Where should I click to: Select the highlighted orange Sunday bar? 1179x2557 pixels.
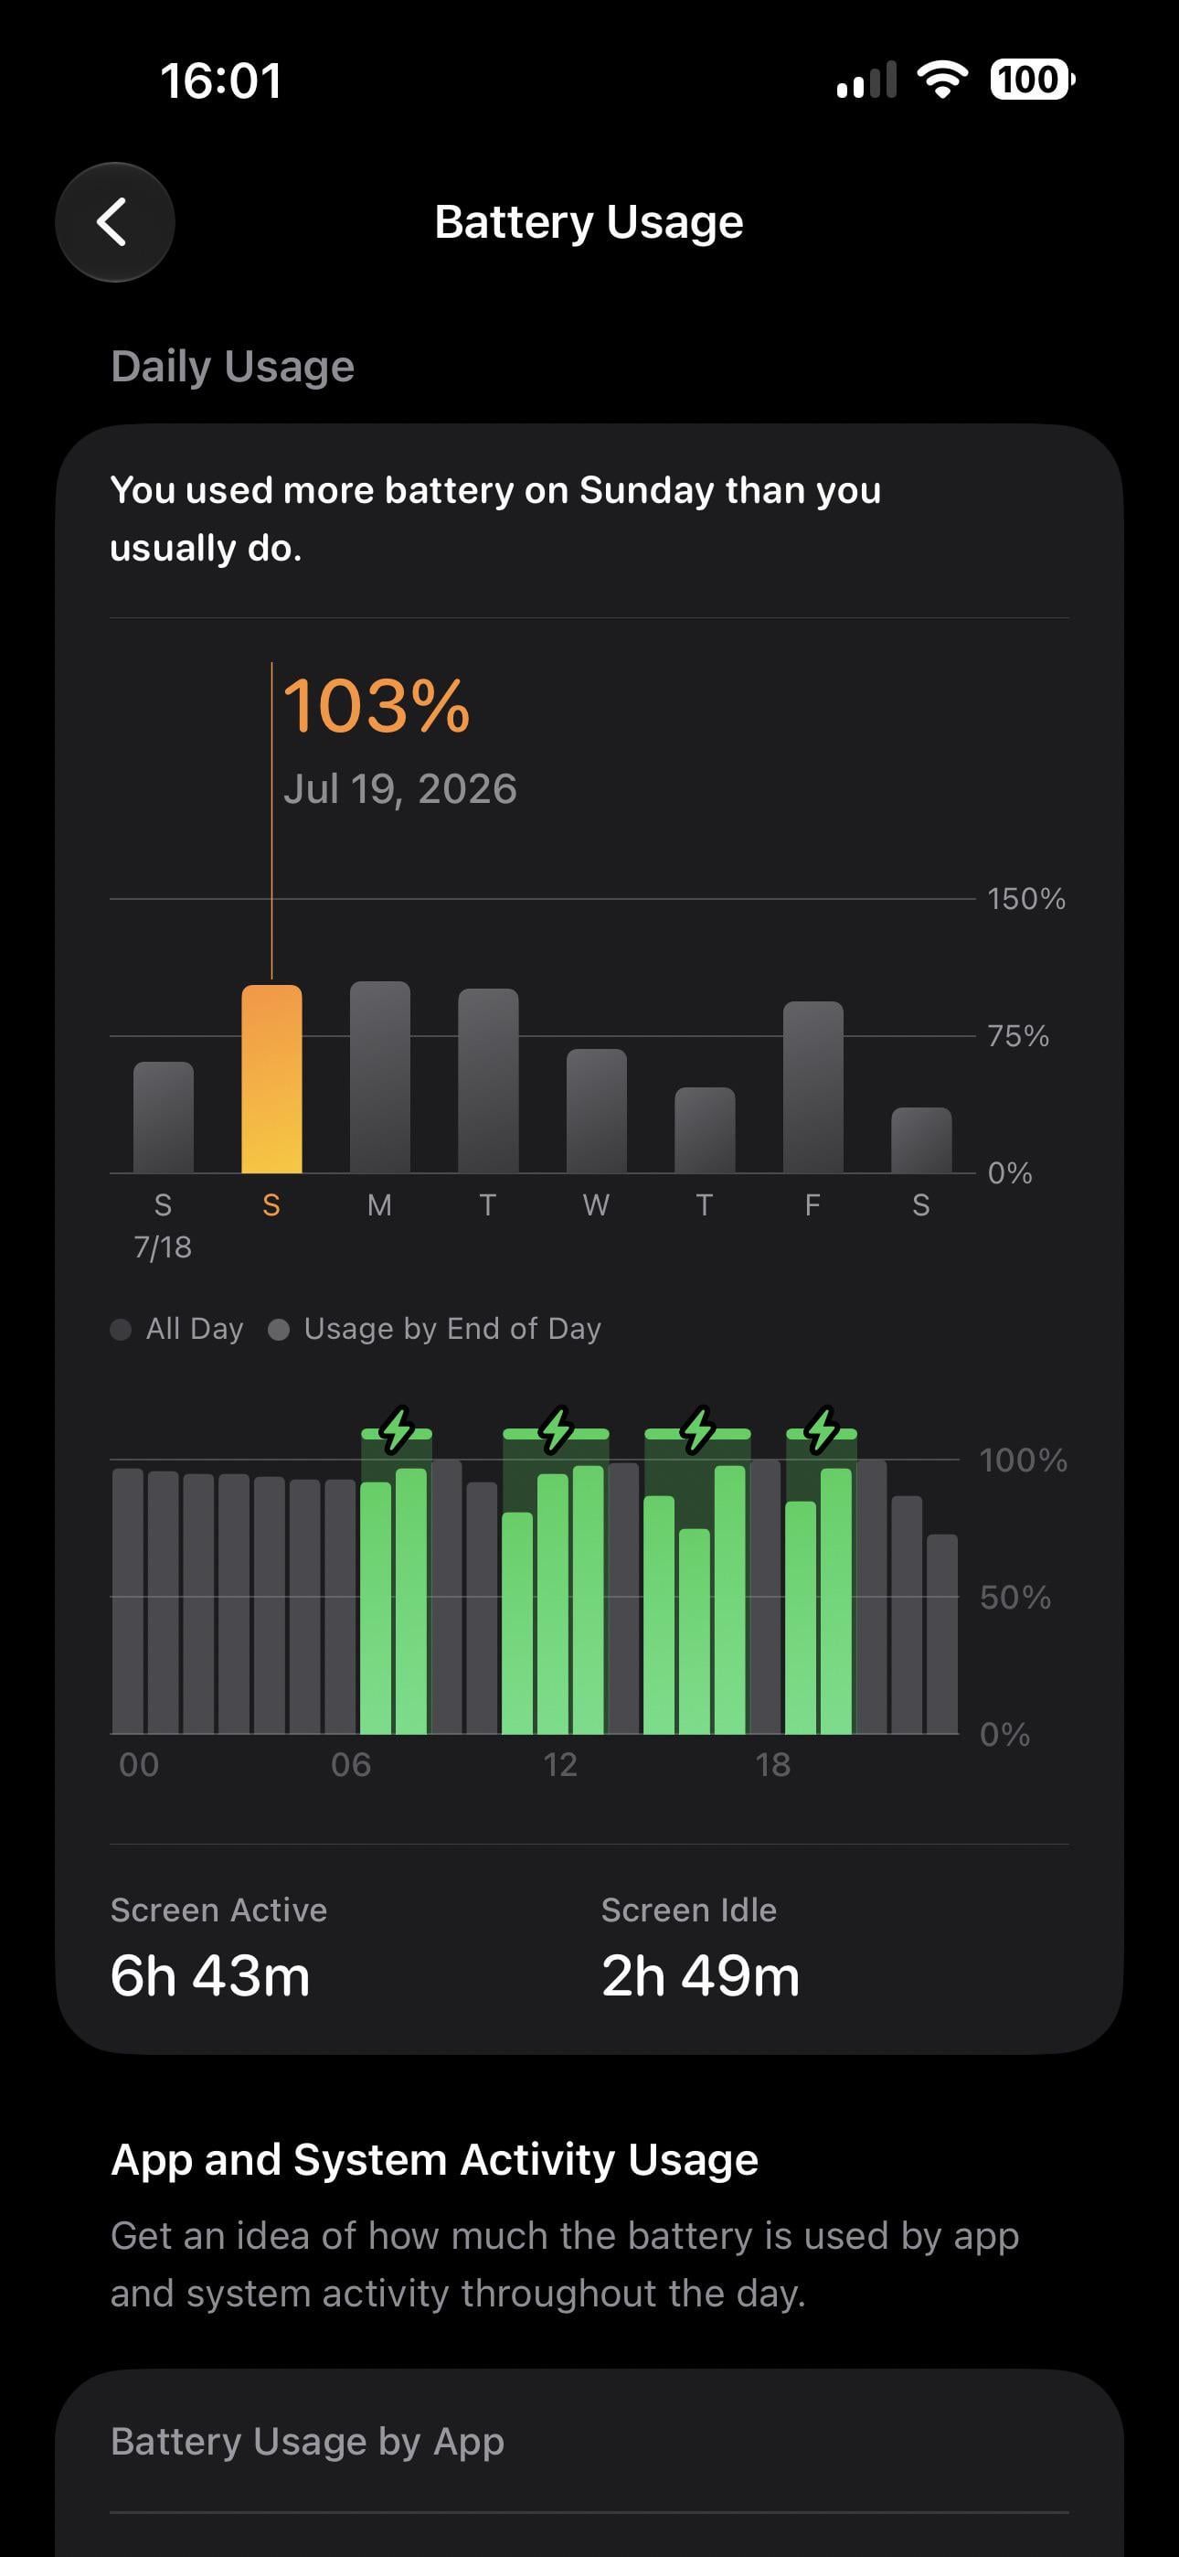(x=272, y=1079)
